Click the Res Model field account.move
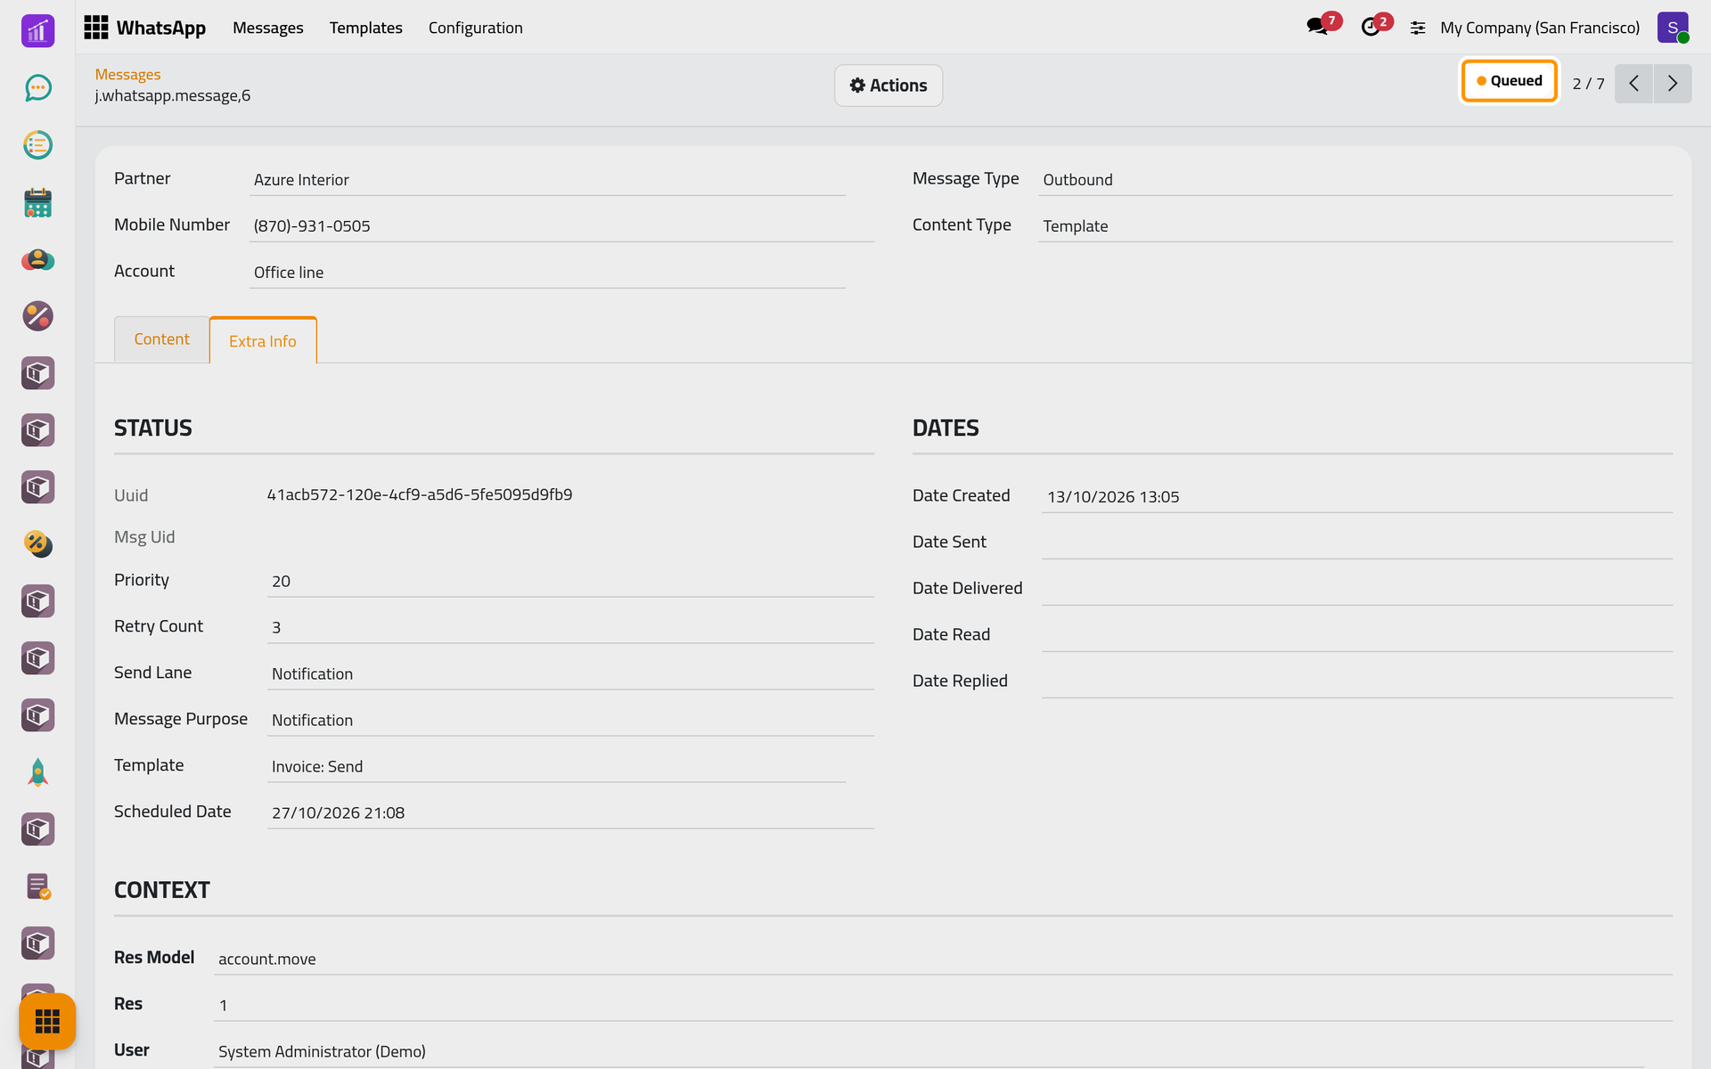1711x1069 pixels. (x=943, y=959)
